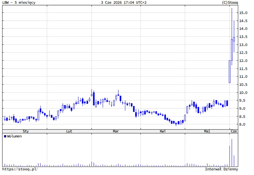Viewport: 254px width, 175px height.
Task: Click the 10.5 price axis value
Action: [243, 85]
